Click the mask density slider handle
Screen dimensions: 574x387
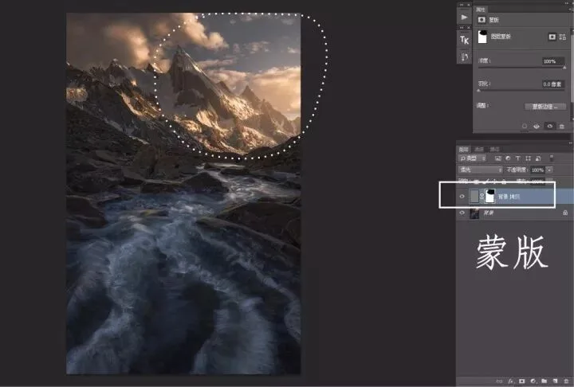tap(564, 68)
